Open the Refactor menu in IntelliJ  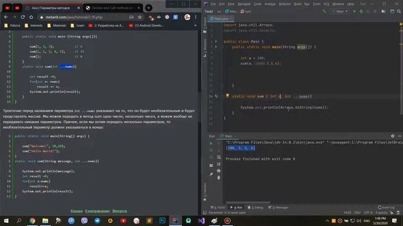(285, 4)
